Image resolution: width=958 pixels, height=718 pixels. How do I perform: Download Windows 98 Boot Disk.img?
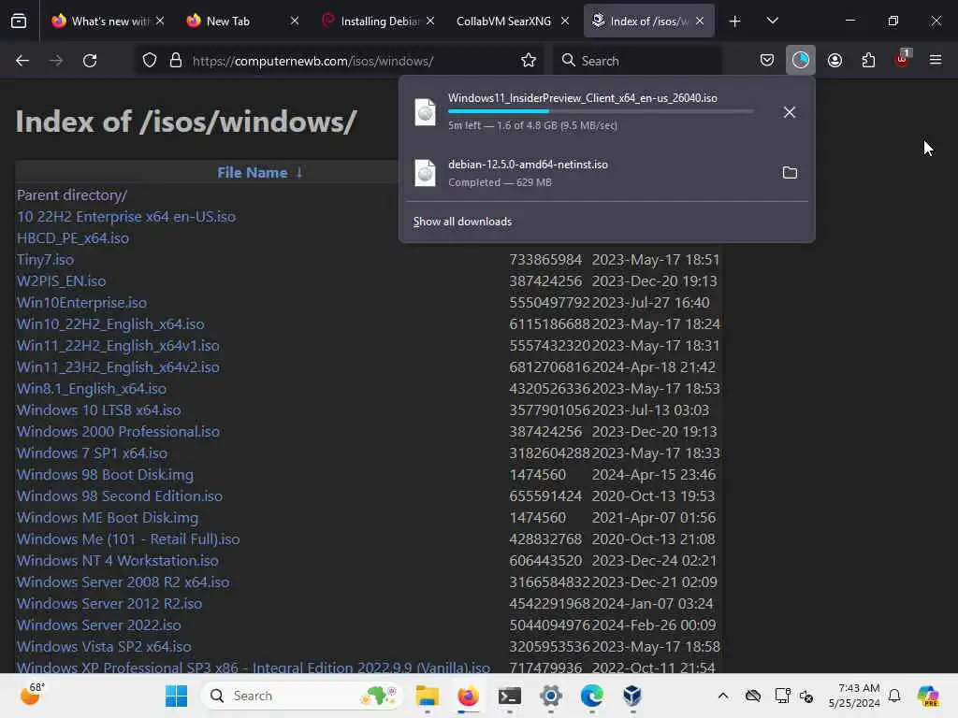105,474
